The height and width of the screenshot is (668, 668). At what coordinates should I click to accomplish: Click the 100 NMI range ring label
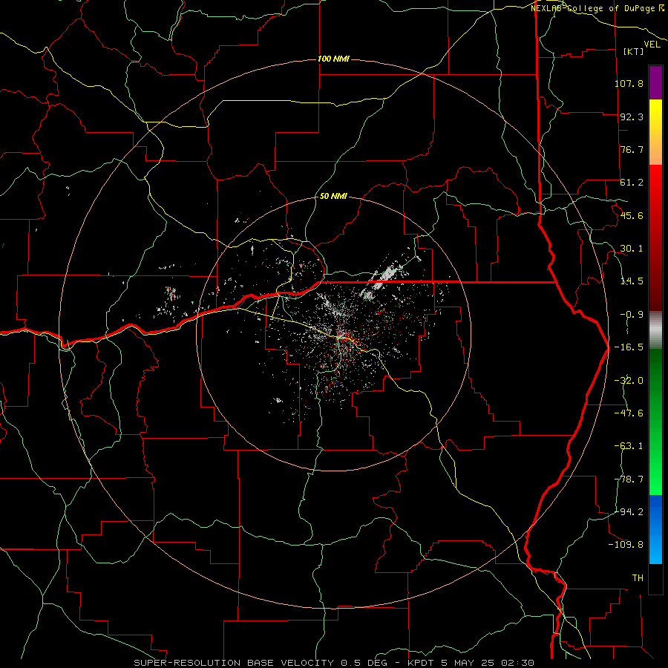pos(333,59)
